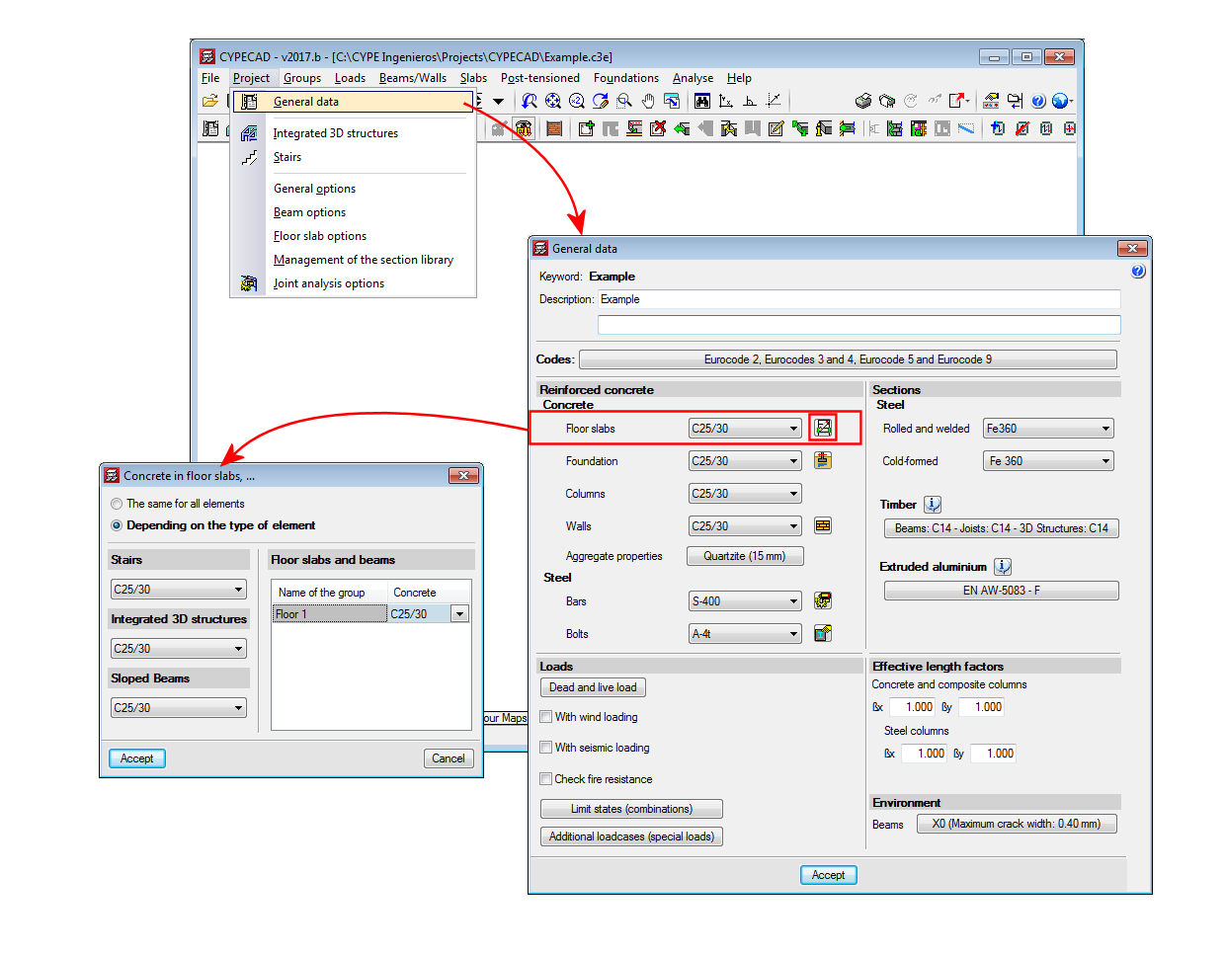Enable the With seismic loading checkbox
1225x956 pixels.
pos(546,748)
